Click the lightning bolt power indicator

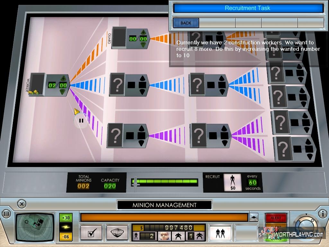(66, 227)
